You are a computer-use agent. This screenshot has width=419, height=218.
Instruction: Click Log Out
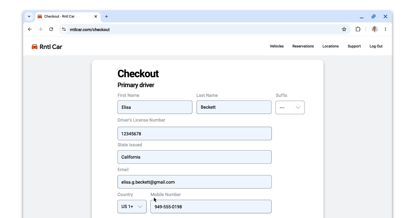tap(376, 46)
